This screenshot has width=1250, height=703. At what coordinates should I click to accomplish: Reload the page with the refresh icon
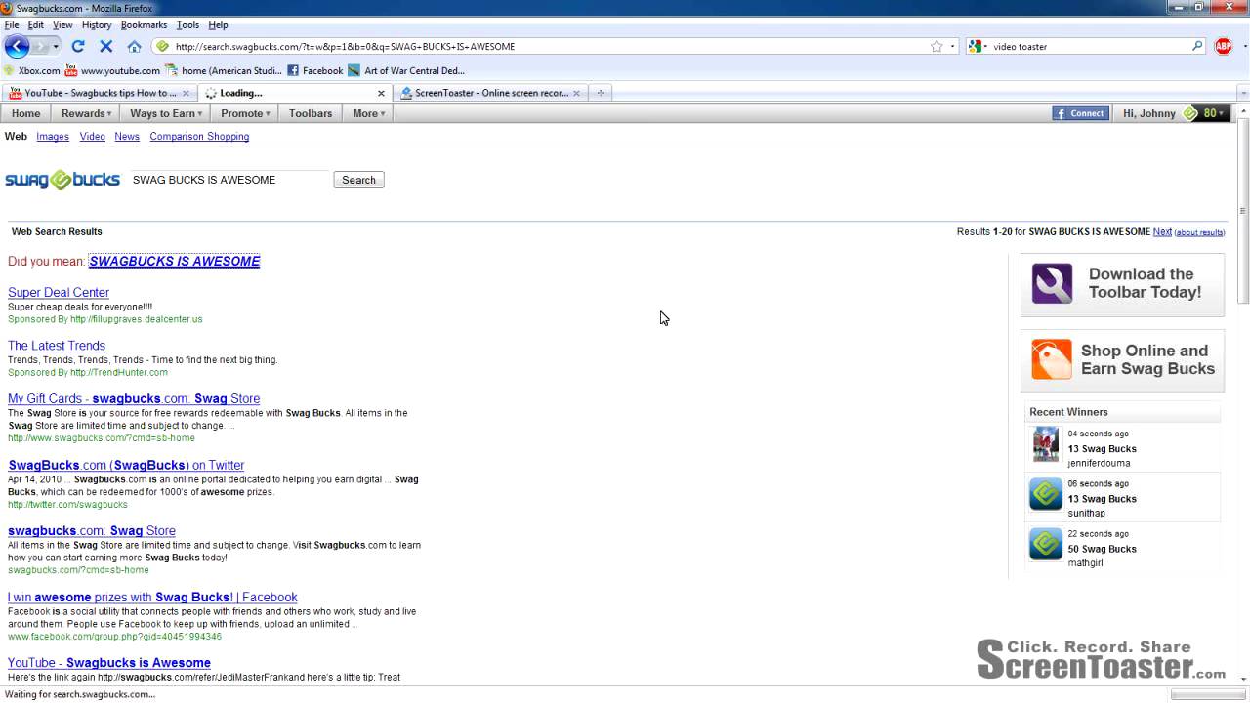78,46
